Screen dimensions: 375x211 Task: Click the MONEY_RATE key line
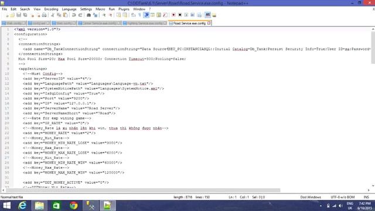tap(59, 133)
